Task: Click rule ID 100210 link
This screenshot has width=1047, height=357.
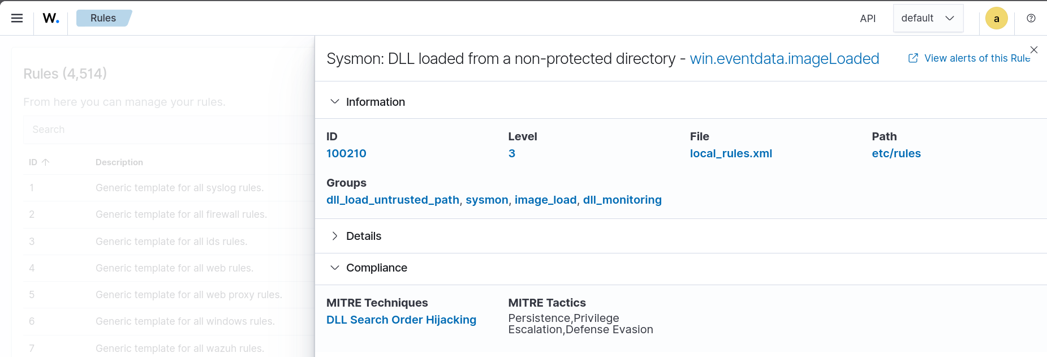Action: [346, 153]
